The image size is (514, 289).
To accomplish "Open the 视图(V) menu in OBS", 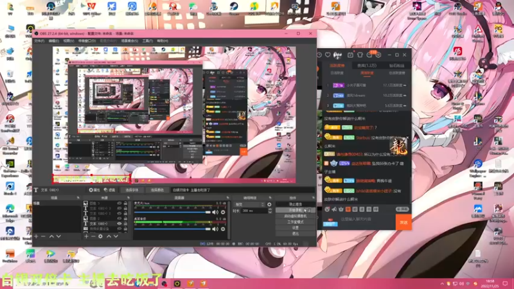I will click(x=69, y=41).
